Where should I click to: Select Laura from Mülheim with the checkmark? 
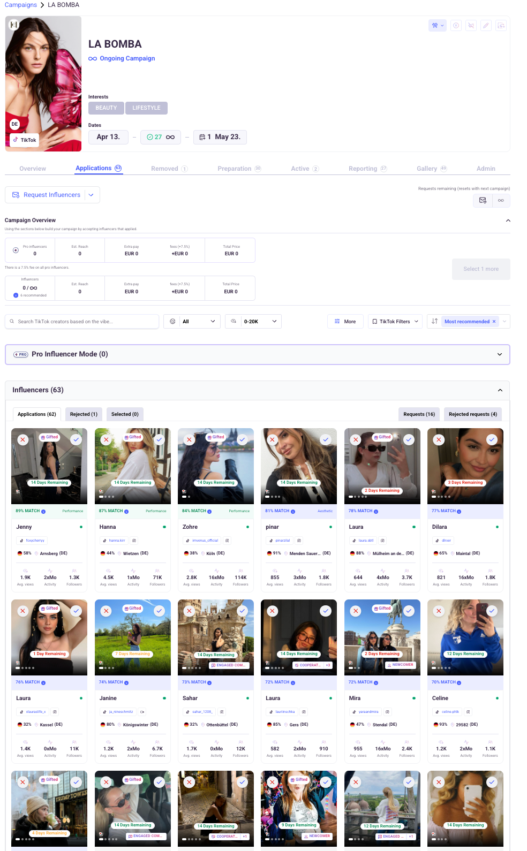click(409, 439)
